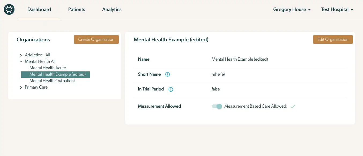This screenshot has width=363, height=156.
Task: Select Mental Health Outpatient in the organization tree
Action: click(x=52, y=81)
